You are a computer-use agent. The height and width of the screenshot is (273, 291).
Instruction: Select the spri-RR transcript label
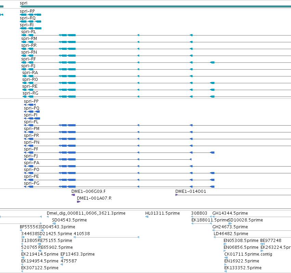coord(29,45)
